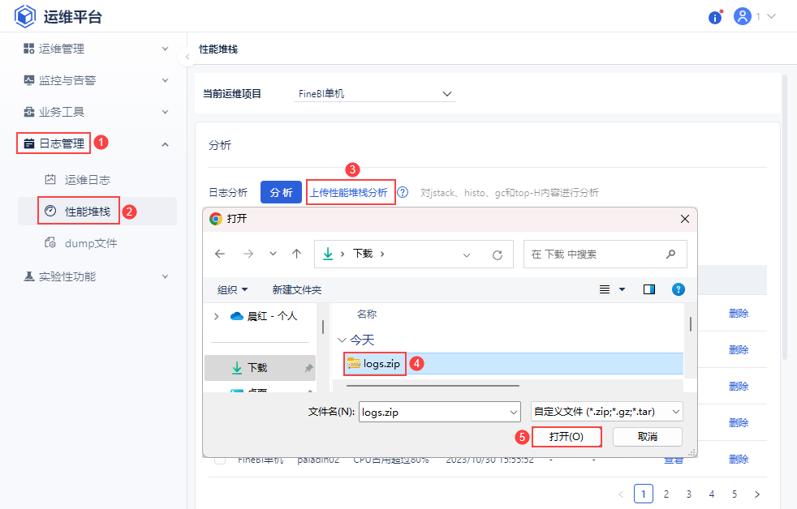Toggle the 业务工具 chevron
This screenshot has height=509, width=797.
pos(166,112)
